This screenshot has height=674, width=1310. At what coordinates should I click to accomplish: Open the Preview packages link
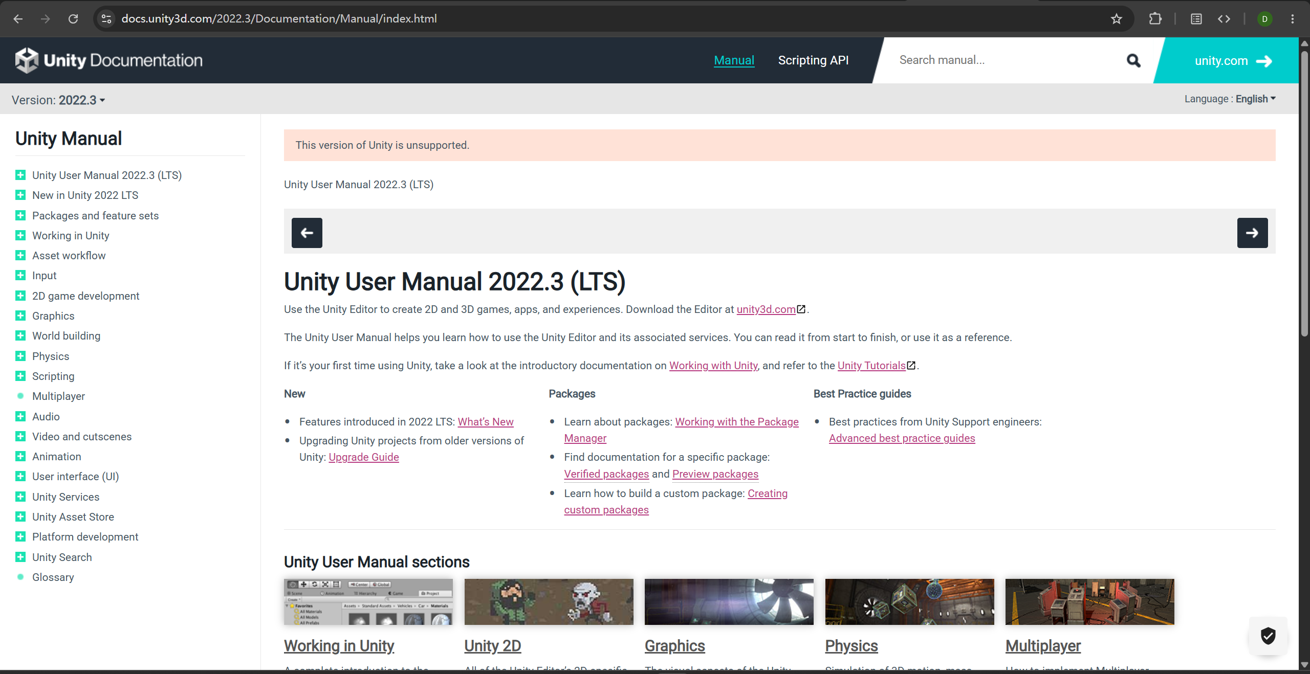(715, 474)
